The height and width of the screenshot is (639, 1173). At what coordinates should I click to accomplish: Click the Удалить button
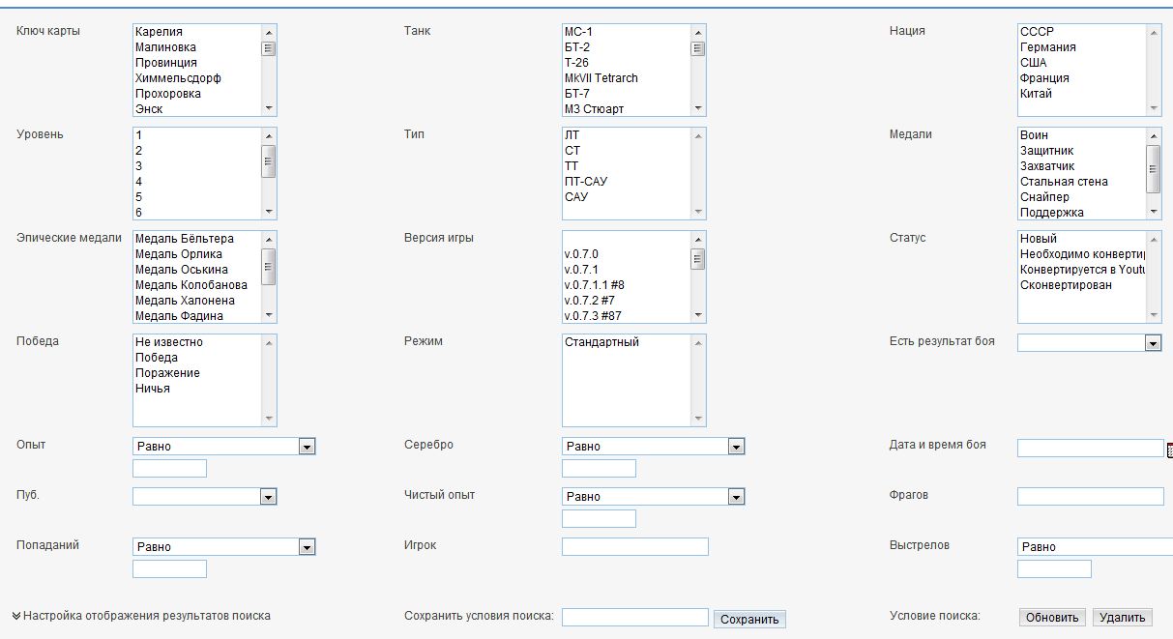[x=1122, y=618]
